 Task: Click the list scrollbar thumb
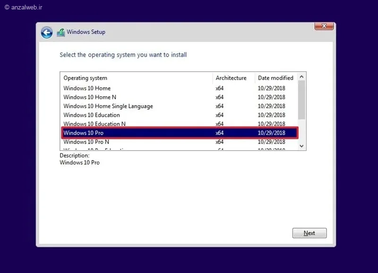click(x=301, y=100)
